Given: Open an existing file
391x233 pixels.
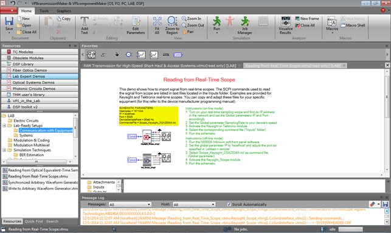Looking at the screenshot, I should (24, 26).
